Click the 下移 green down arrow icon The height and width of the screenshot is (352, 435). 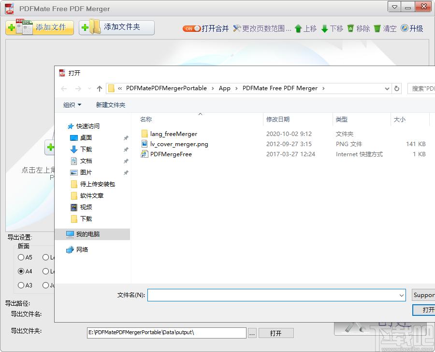click(x=324, y=28)
